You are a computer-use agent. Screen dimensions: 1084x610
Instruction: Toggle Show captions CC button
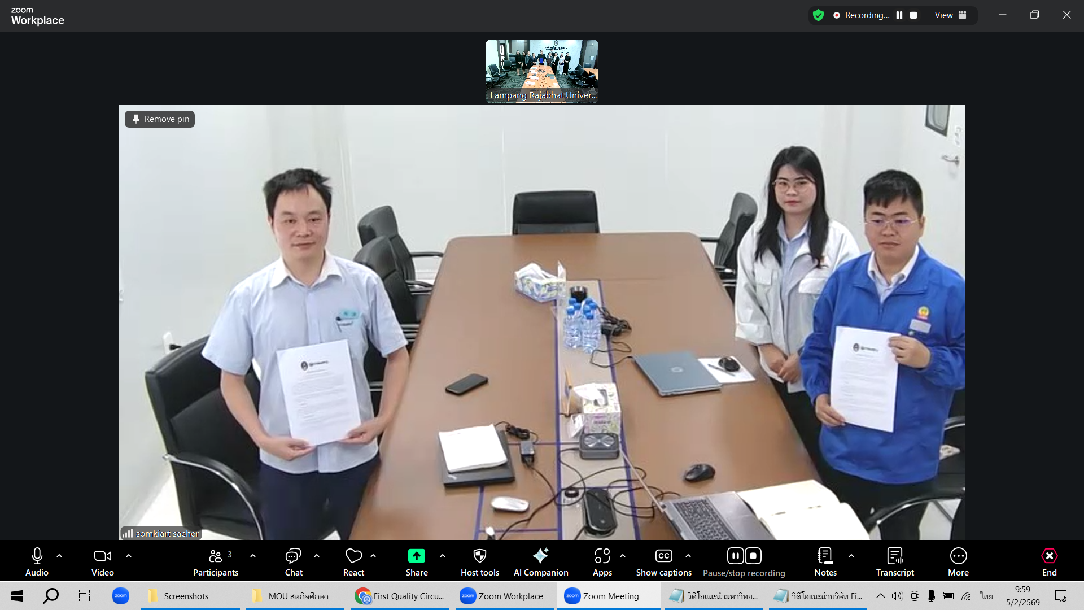(x=663, y=556)
